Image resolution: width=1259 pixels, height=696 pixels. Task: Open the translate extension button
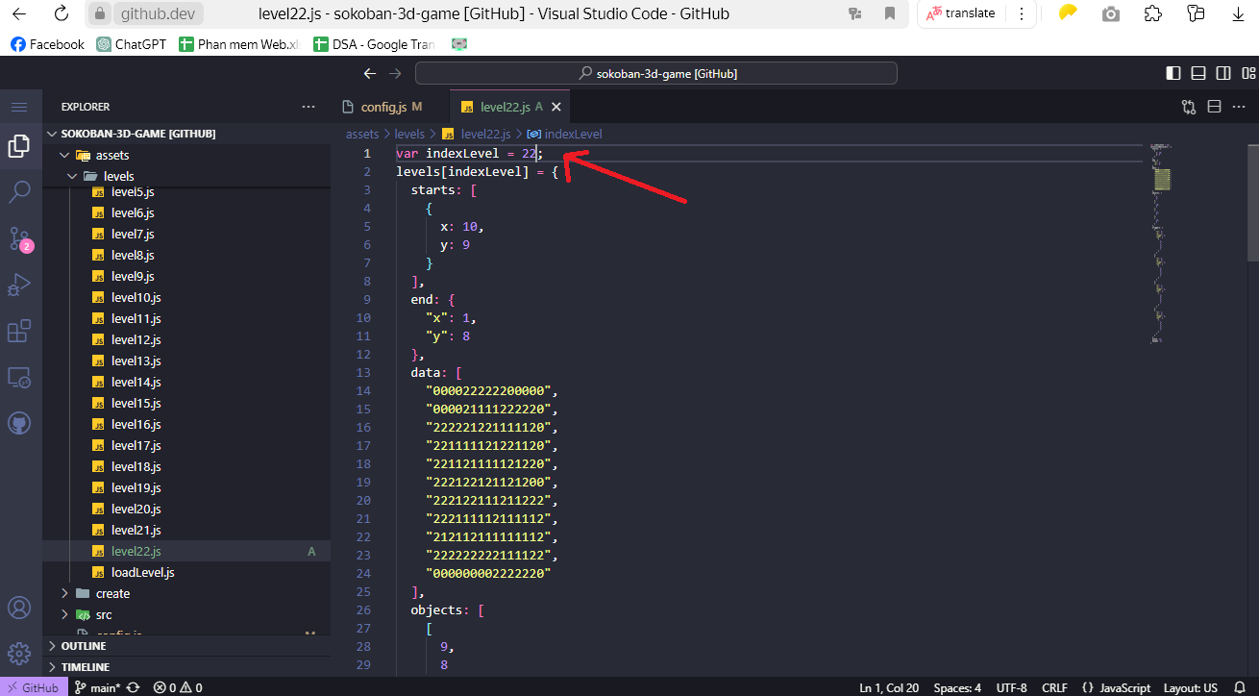click(x=961, y=13)
